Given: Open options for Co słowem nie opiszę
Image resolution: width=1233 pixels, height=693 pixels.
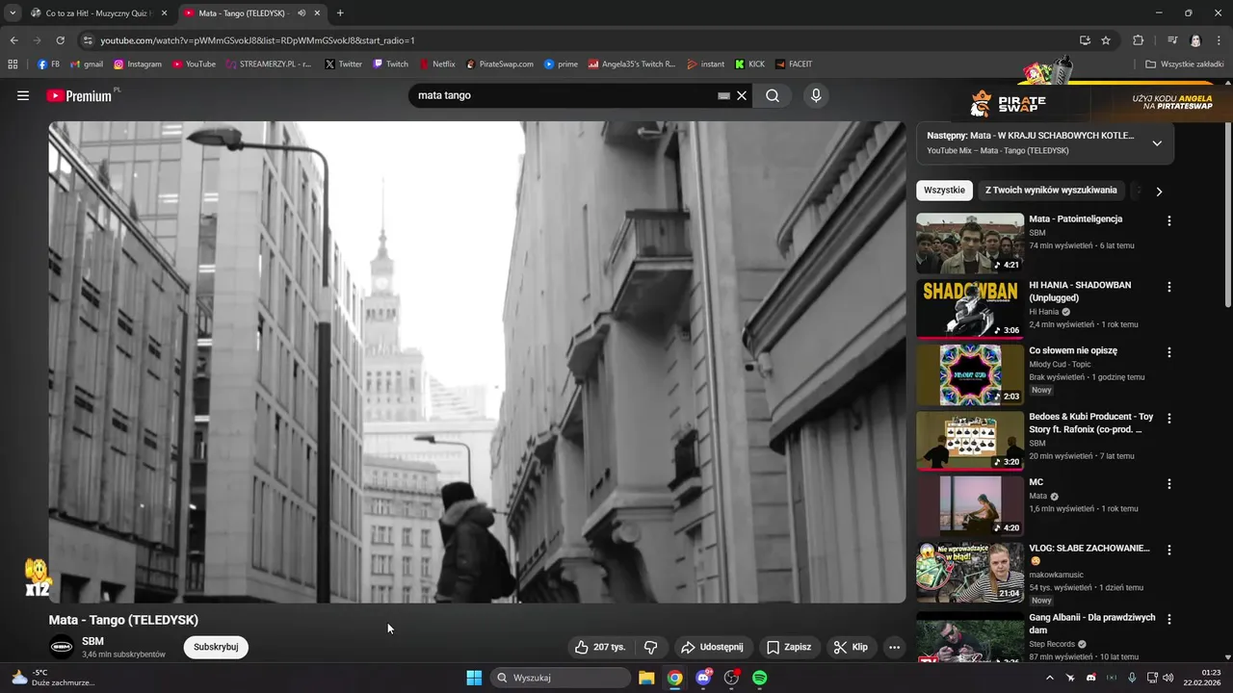Looking at the screenshot, I should pyautogui.click(x=1169, y=352).
